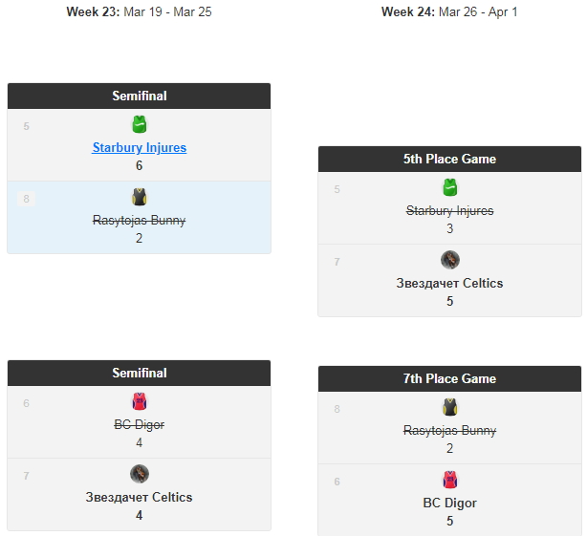Open Звездачет Celtics avatar in 5th Place Game
The width and height of the screenshot is (587, 536).
(449, 260)
